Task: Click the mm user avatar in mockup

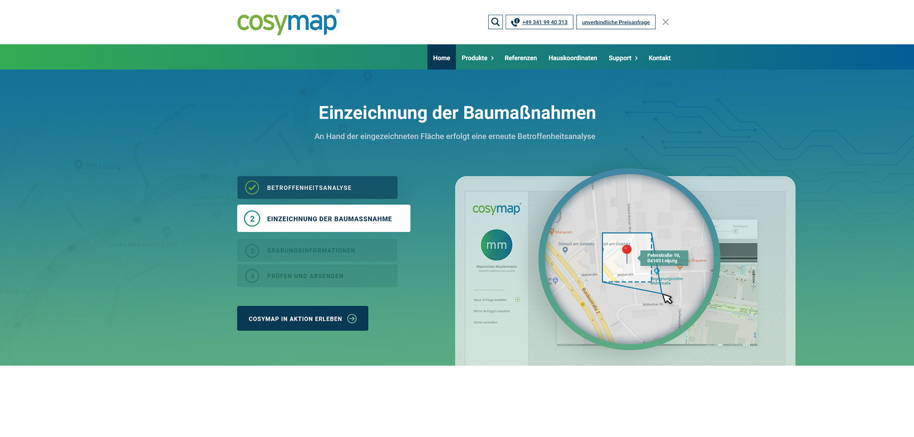Action: (x=497, y=245)
